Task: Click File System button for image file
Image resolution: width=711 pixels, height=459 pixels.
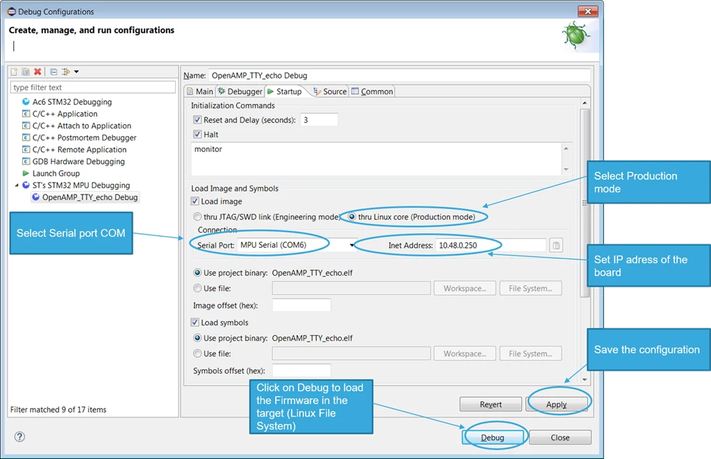Action: pyautogui.click(x=530, y=288)
